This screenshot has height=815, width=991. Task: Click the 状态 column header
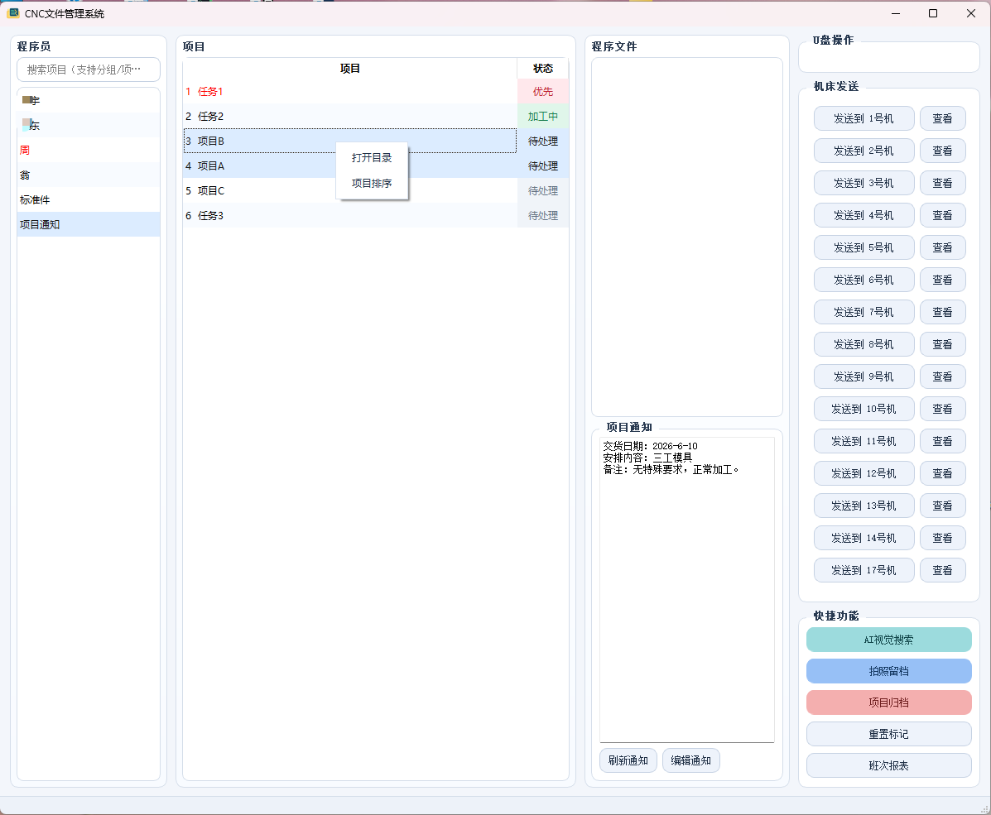pos(543,68)
